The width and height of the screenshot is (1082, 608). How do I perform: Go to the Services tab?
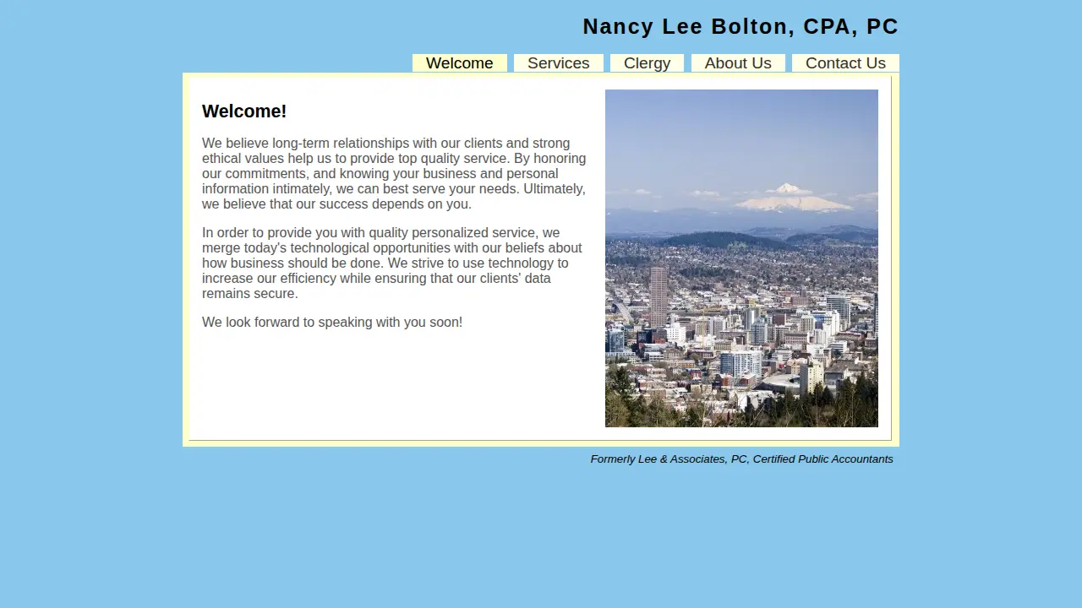tap(559, 63)
